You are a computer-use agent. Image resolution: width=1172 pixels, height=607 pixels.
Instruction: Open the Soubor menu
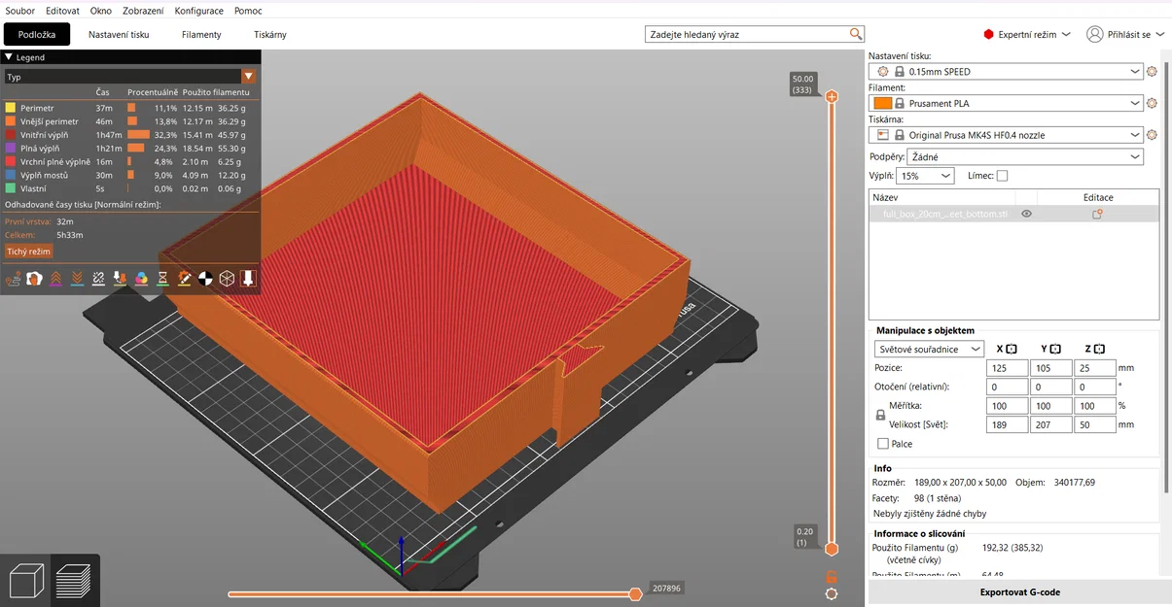tap(20, 11)
